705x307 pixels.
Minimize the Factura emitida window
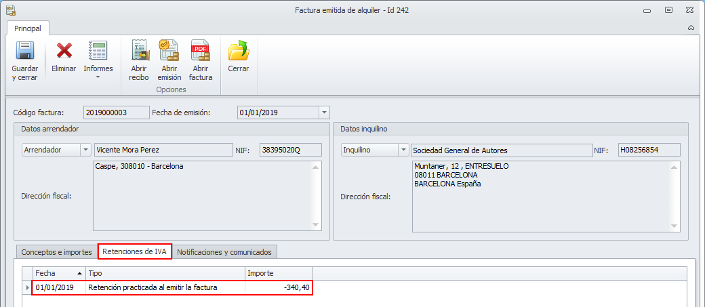[x=647, y=10]
